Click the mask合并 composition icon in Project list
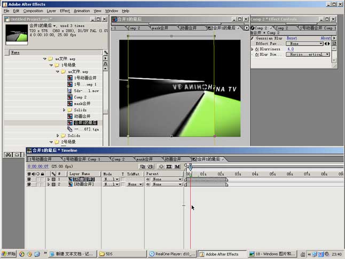The height and width of the screenshot is (259, 345). click(x=70, y=104)
